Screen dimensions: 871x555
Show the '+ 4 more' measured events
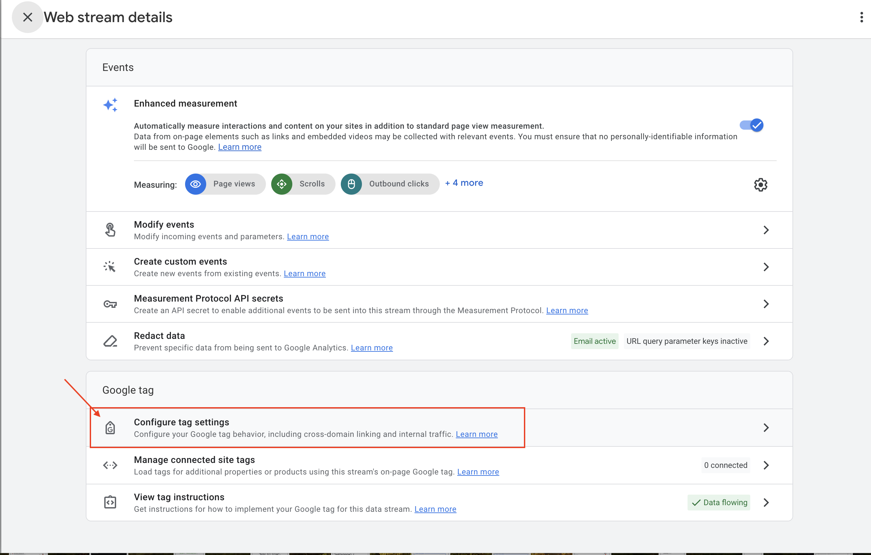(464, 183)
